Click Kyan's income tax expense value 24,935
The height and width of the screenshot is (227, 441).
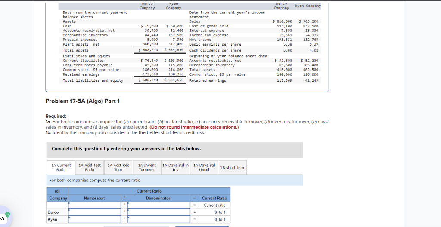tap(312, 35)
